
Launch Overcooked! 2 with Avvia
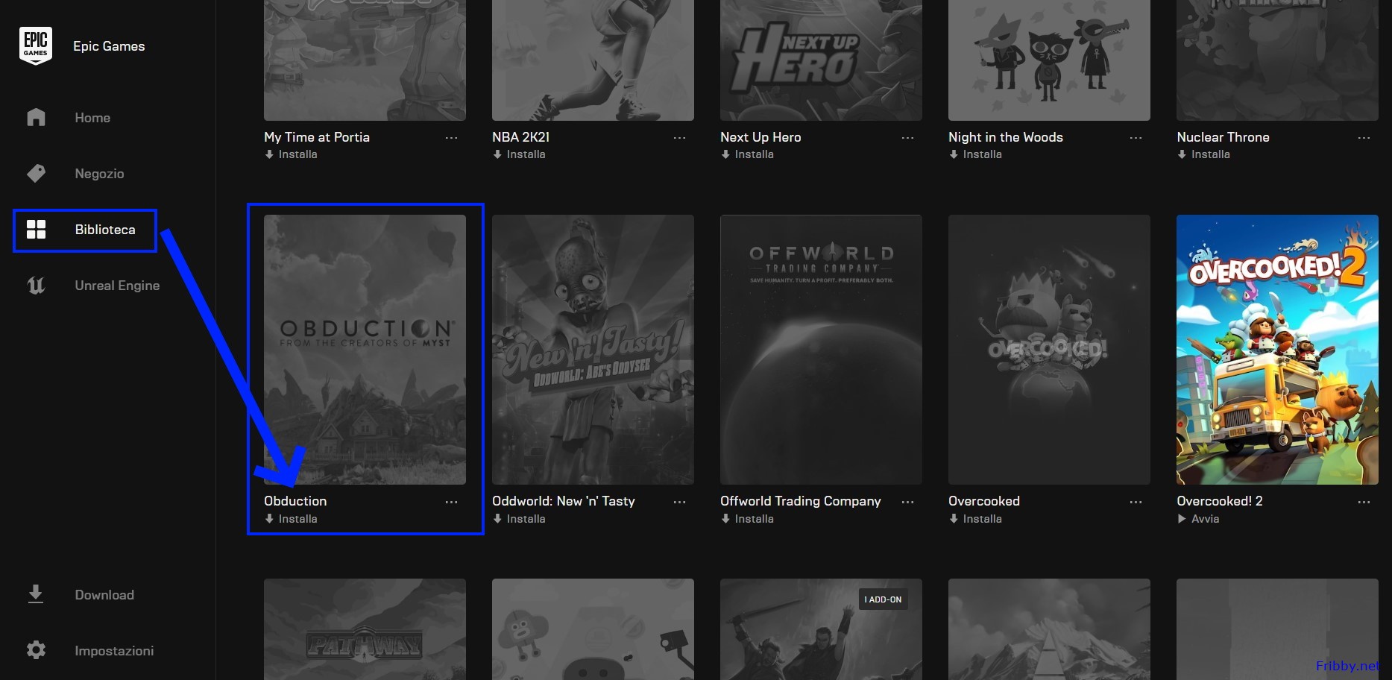[x=1198, y=519]
